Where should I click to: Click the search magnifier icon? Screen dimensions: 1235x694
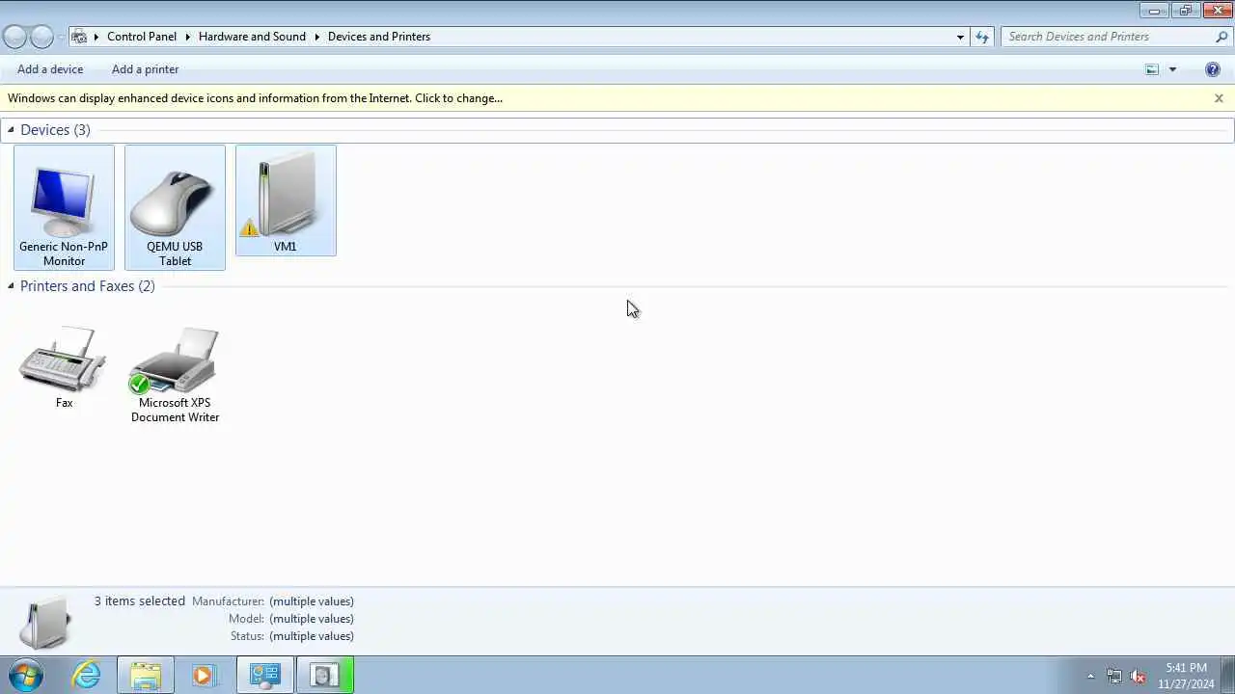click(x=1221, y=37)
